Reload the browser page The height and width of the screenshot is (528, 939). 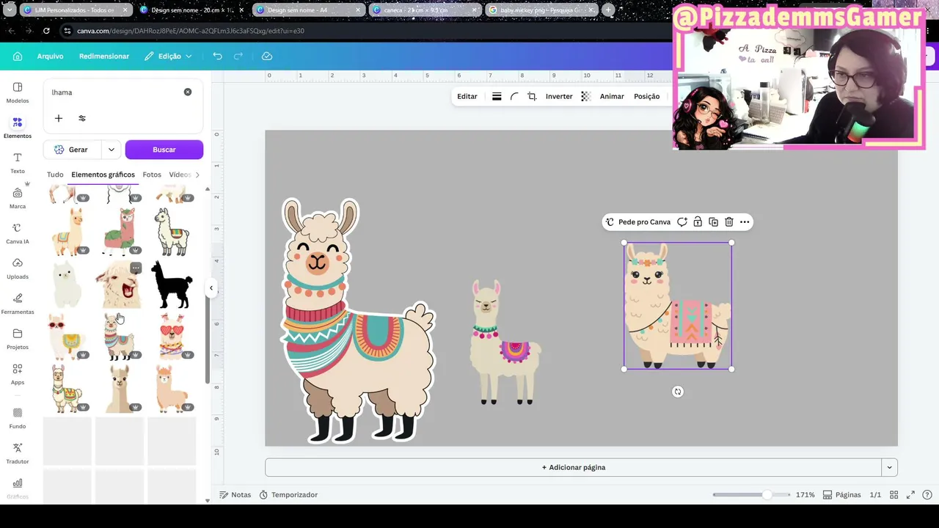[46, 31]
